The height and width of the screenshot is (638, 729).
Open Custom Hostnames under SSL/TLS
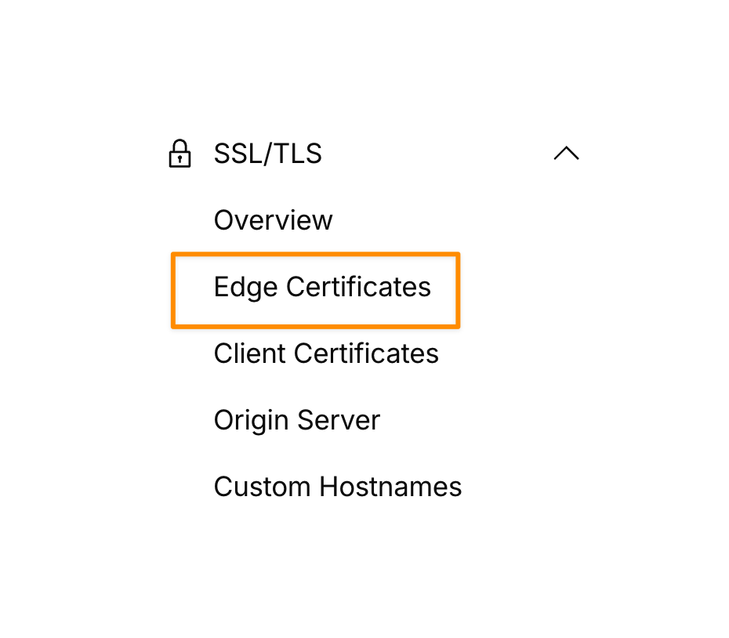tap(338, 487)
